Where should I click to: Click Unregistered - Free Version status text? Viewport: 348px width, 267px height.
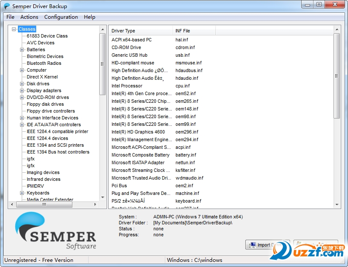click(39, 260)
